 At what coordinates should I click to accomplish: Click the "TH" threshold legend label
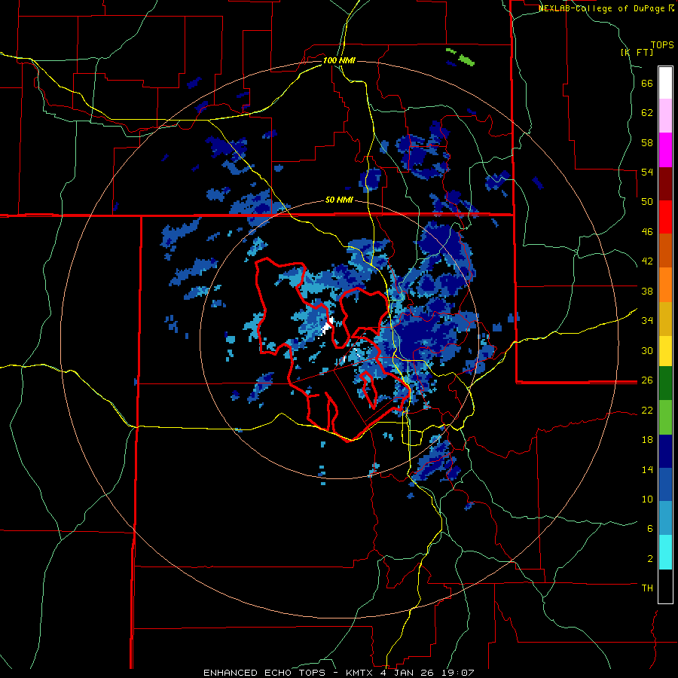coord(647,588)
